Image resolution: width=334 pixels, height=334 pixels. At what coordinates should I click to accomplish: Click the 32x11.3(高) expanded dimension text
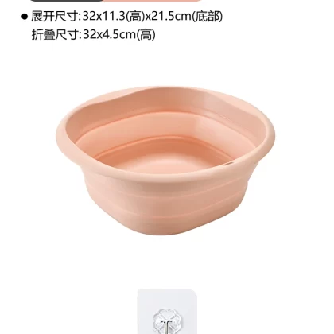point(114,17)
